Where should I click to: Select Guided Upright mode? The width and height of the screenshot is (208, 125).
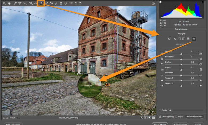(x=194, y=39)
